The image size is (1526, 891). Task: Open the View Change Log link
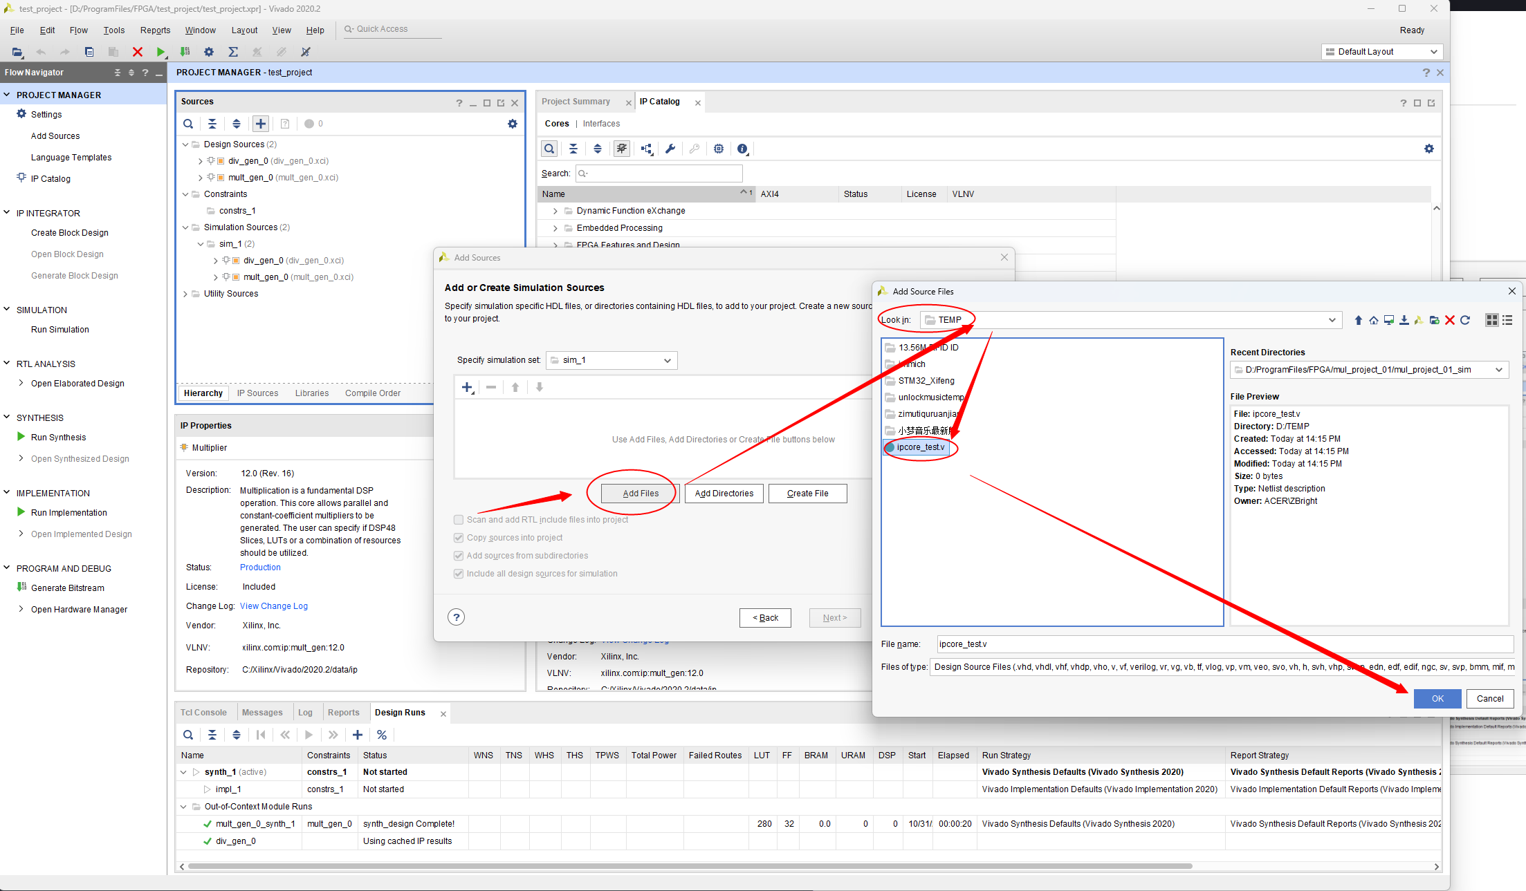tap(274, 606)
